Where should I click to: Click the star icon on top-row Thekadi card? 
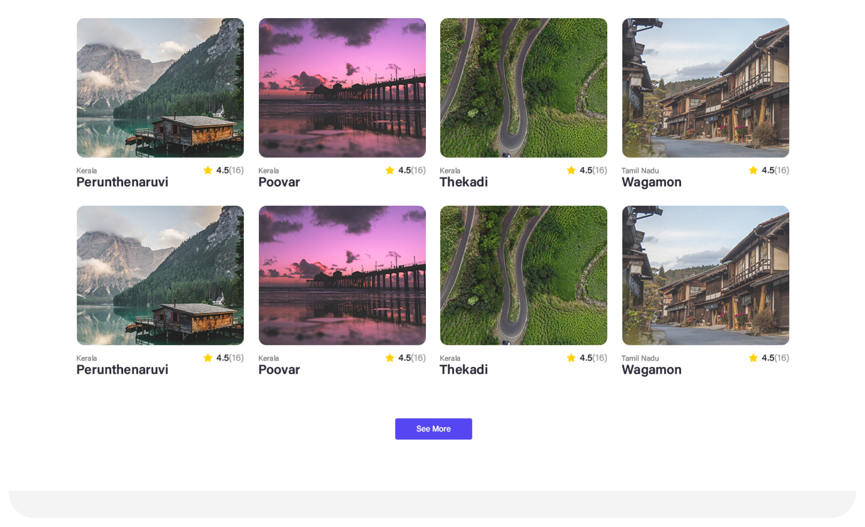(571, 170)
